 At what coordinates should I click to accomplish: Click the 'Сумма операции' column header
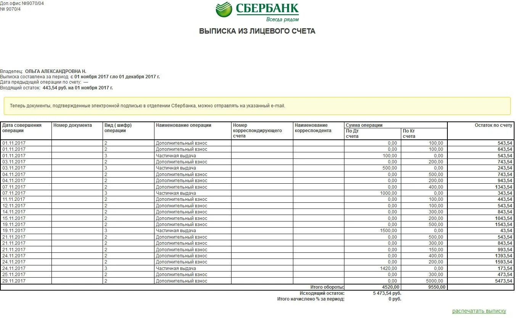pos(396,125)
